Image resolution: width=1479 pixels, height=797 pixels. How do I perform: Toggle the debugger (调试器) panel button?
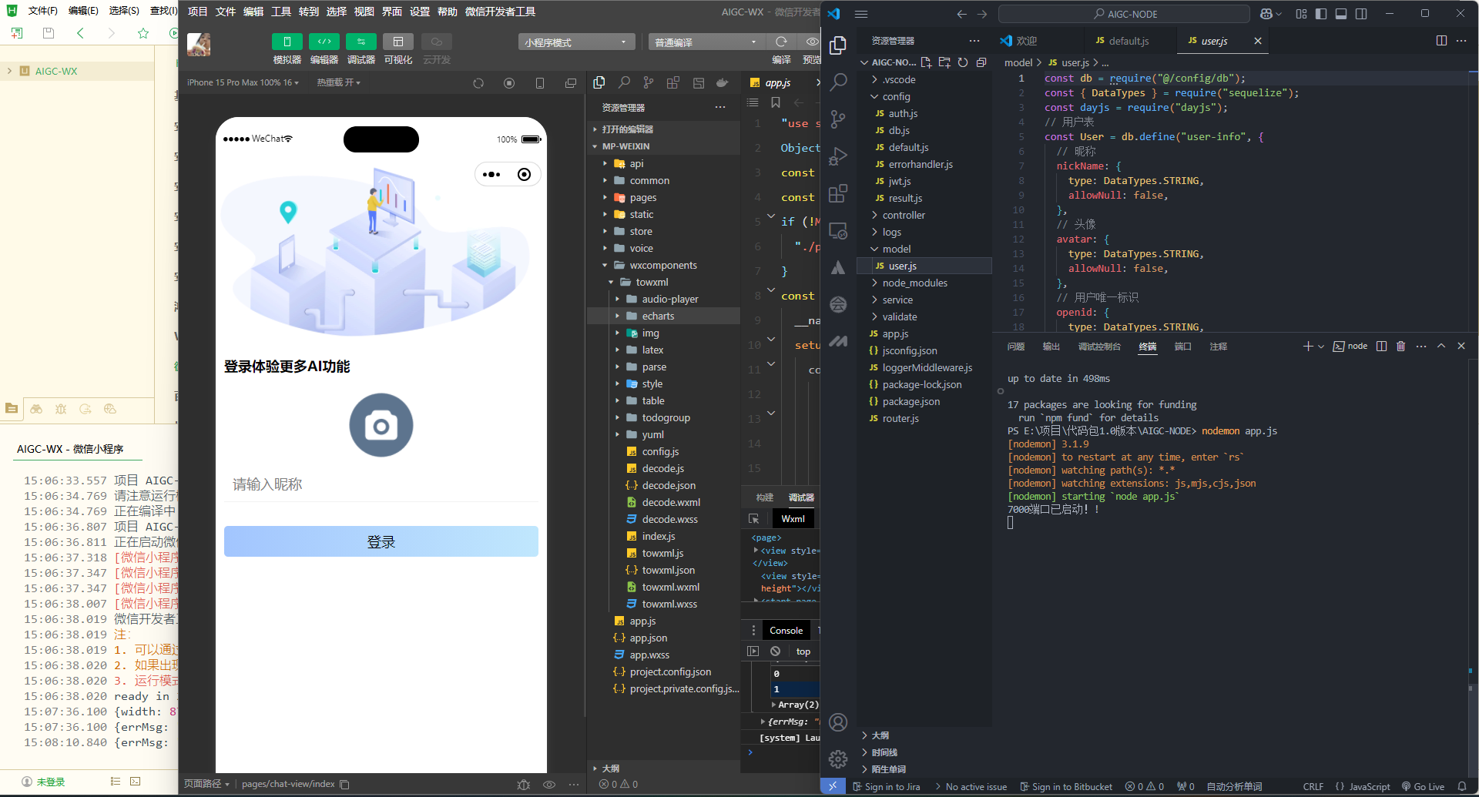click(361, 42)
